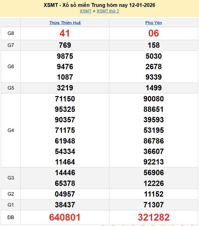
Task: Click the page title XSMT 12-01-2026
Action: point(99,5)
